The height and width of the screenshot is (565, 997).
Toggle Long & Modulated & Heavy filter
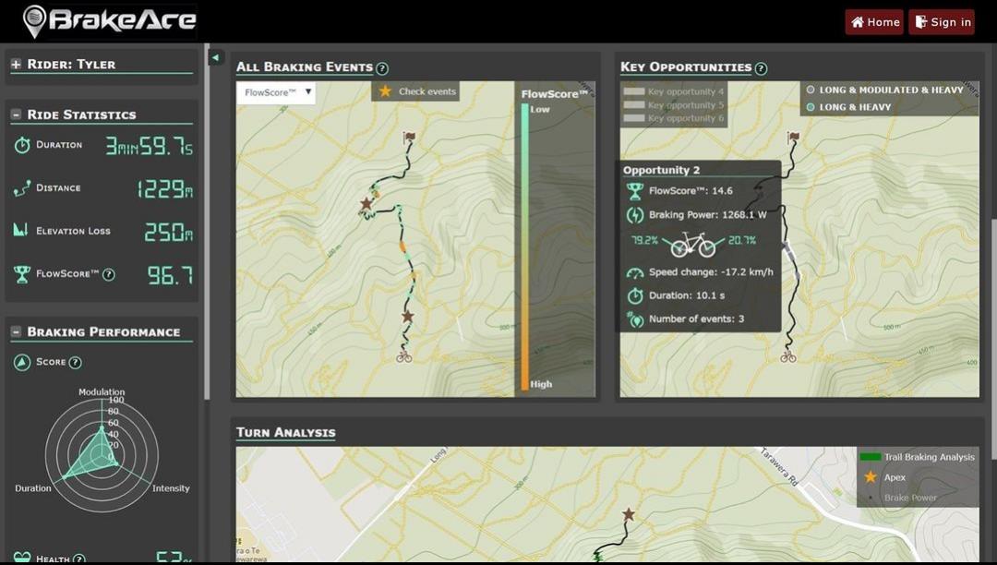pyautogui.click(x=884, y=90)
